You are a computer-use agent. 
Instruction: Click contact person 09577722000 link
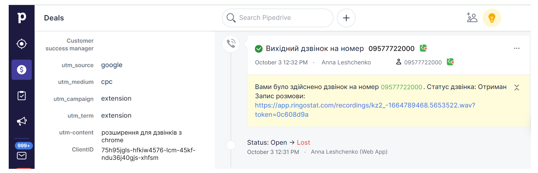point(423,62)
